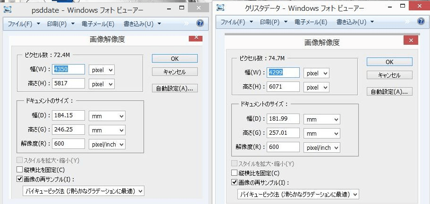Click 自動設定(A)... in psddate dialog

click(175, 88)
